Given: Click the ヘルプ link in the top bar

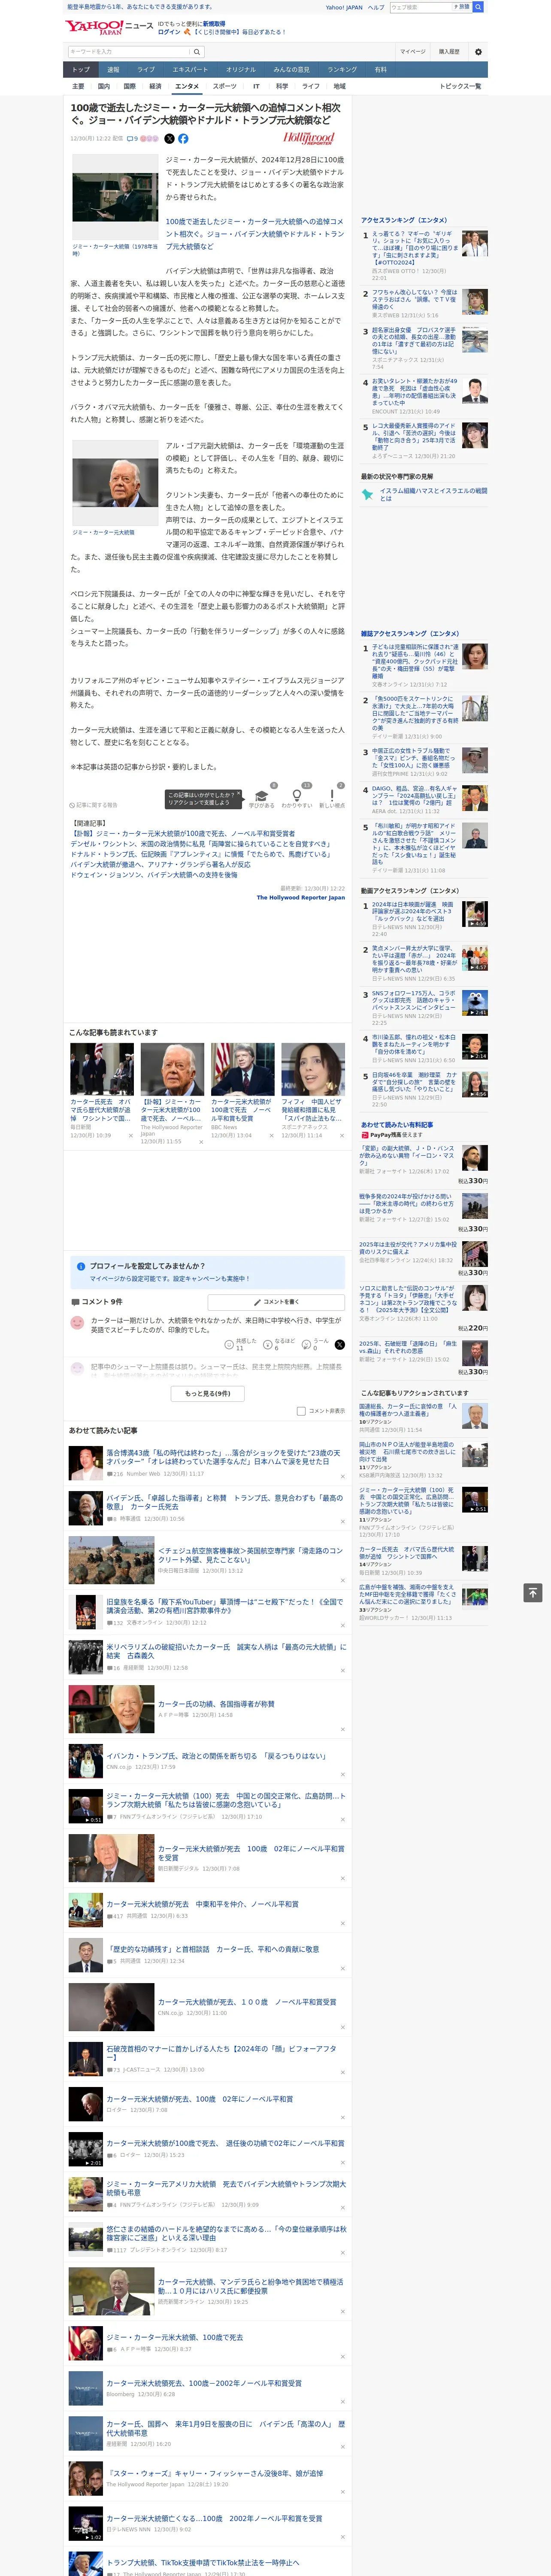Looking at the screenshot, I should [376, 7].
